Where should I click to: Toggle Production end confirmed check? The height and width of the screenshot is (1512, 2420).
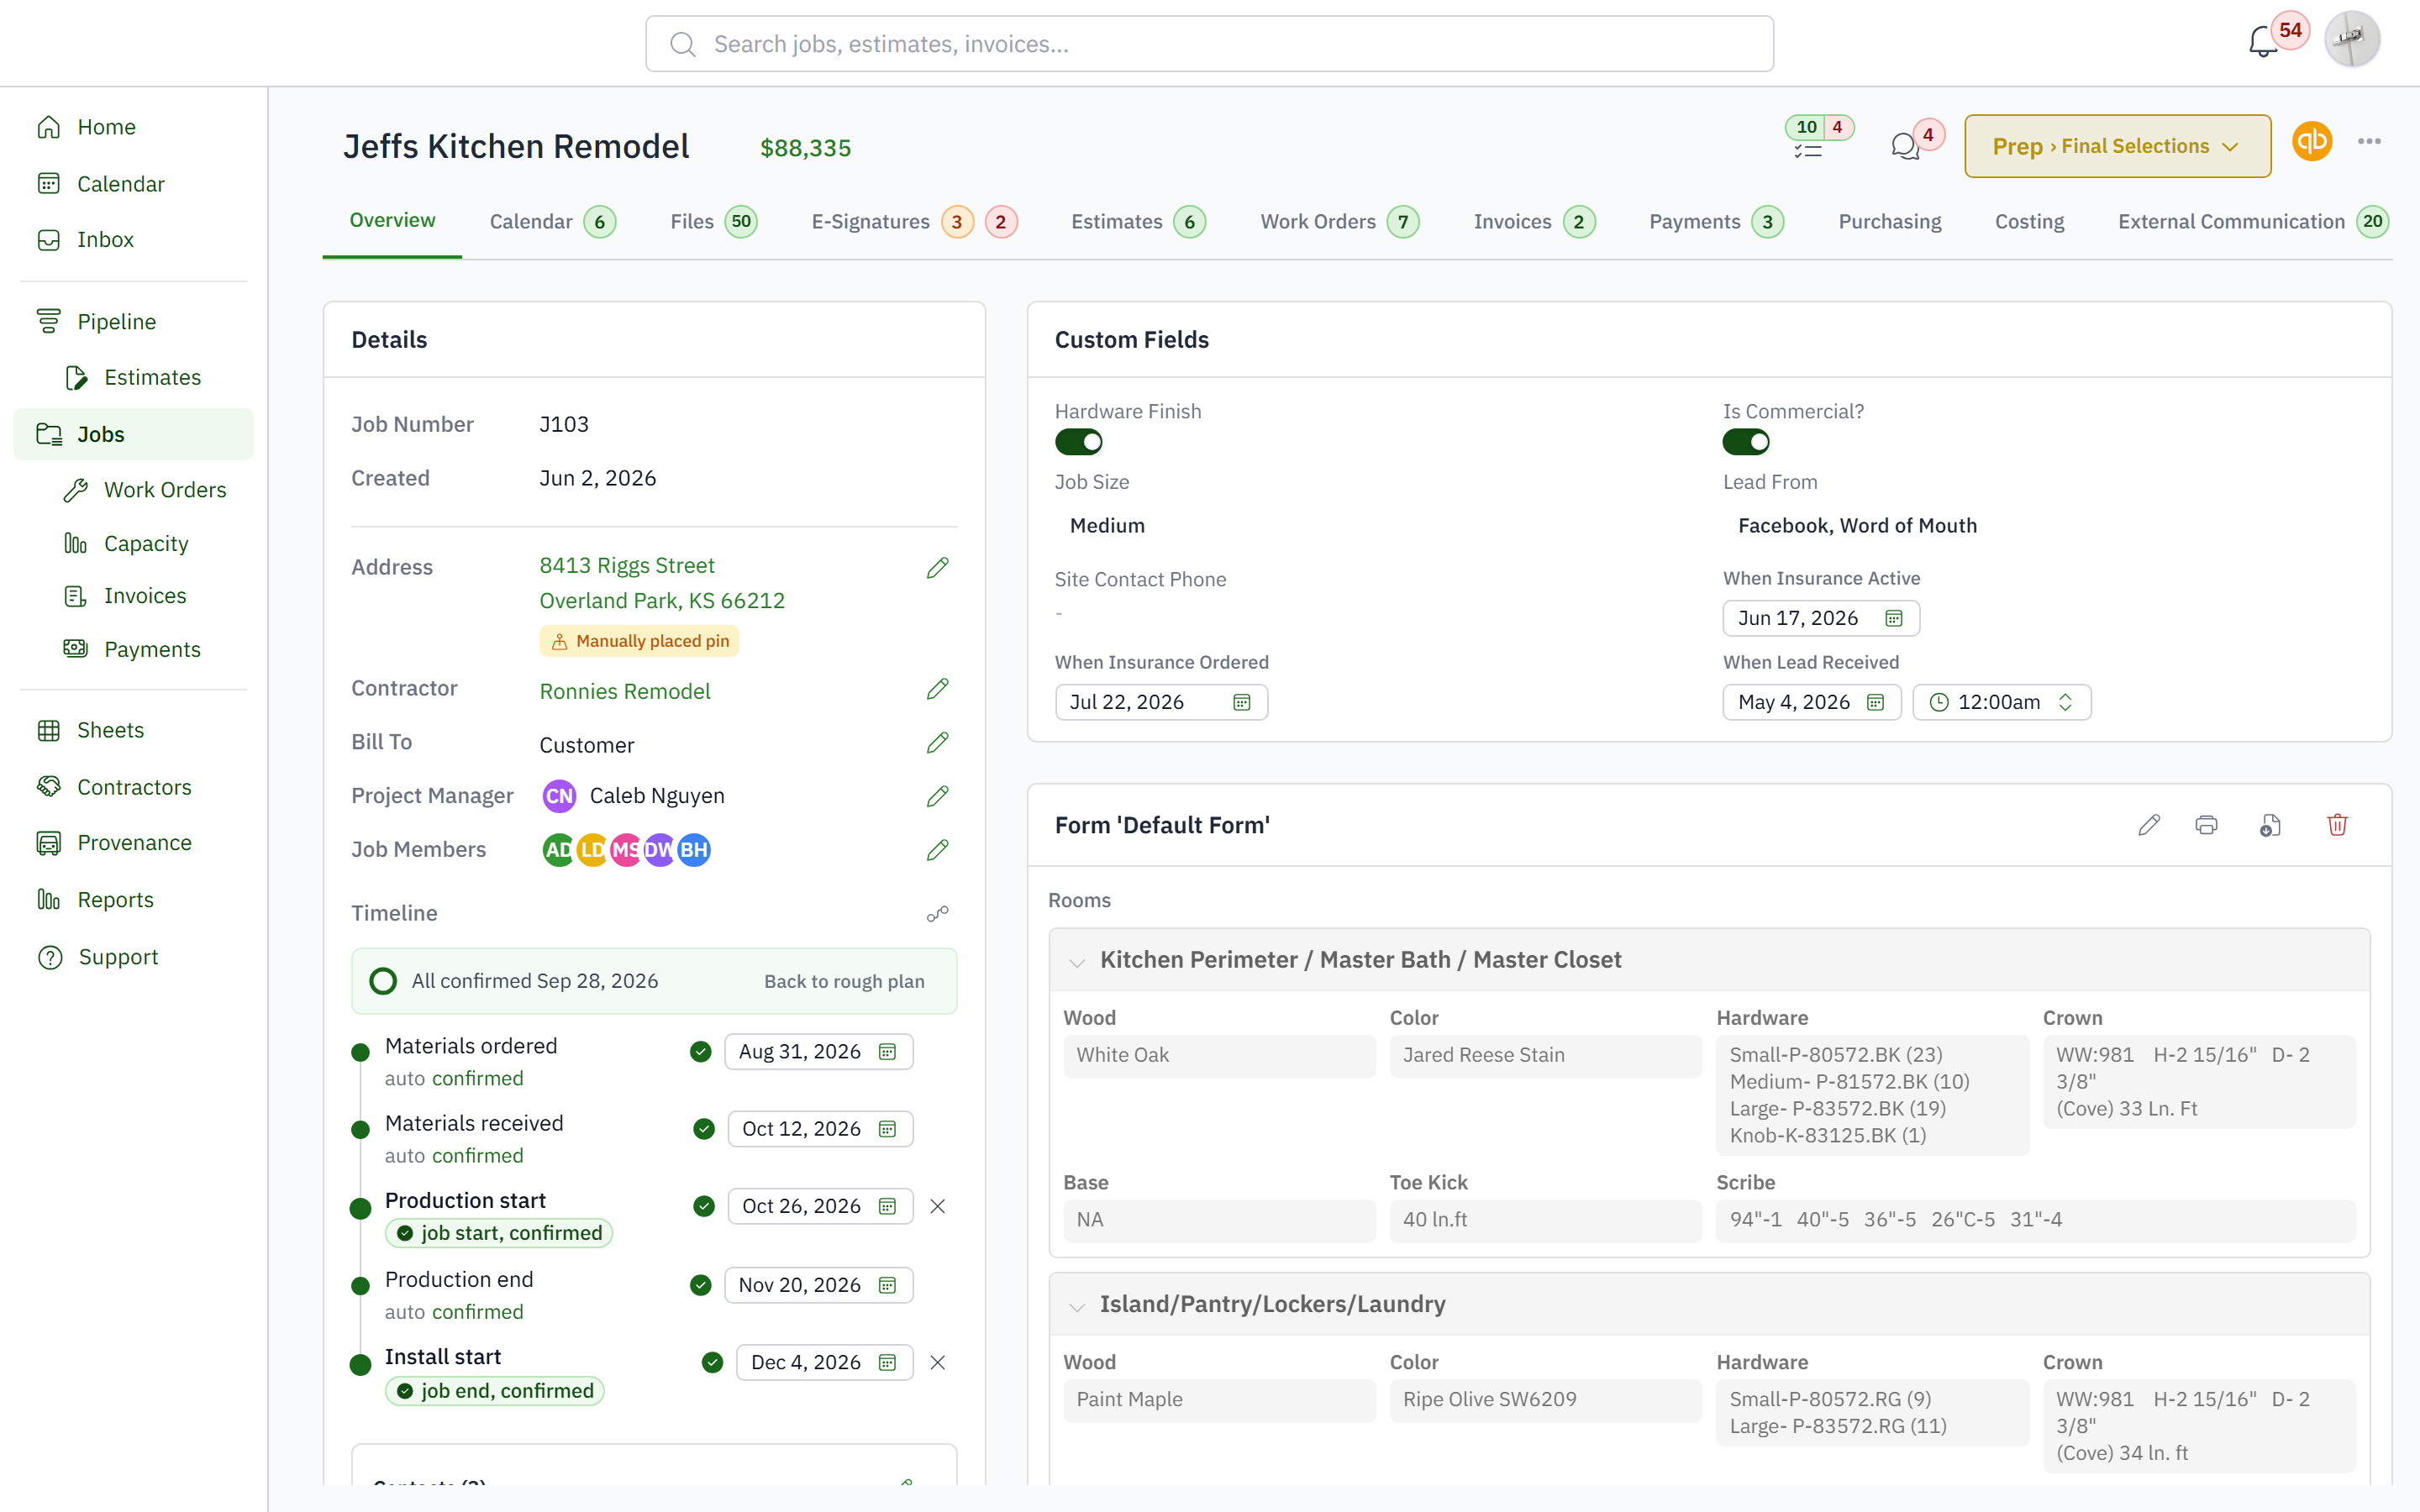point(700,1285)
